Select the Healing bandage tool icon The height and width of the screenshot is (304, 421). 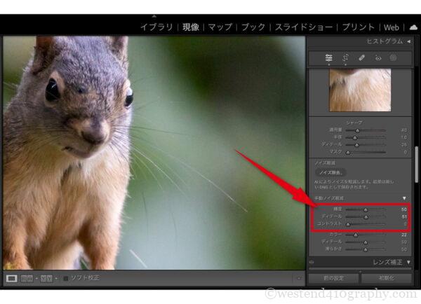pyautogui.click(x=361, y=59)
